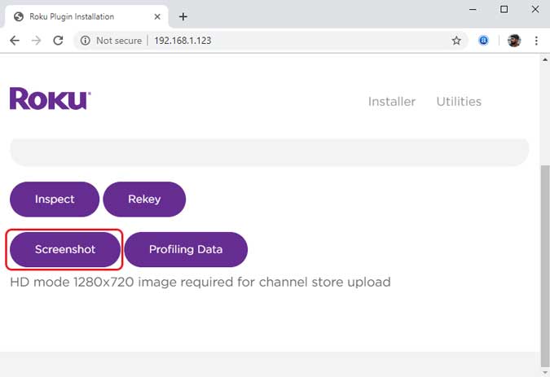Viewport: 550px width, 377px height.
Task: Go back with the browser back arrow
Action: pos(15,41)
